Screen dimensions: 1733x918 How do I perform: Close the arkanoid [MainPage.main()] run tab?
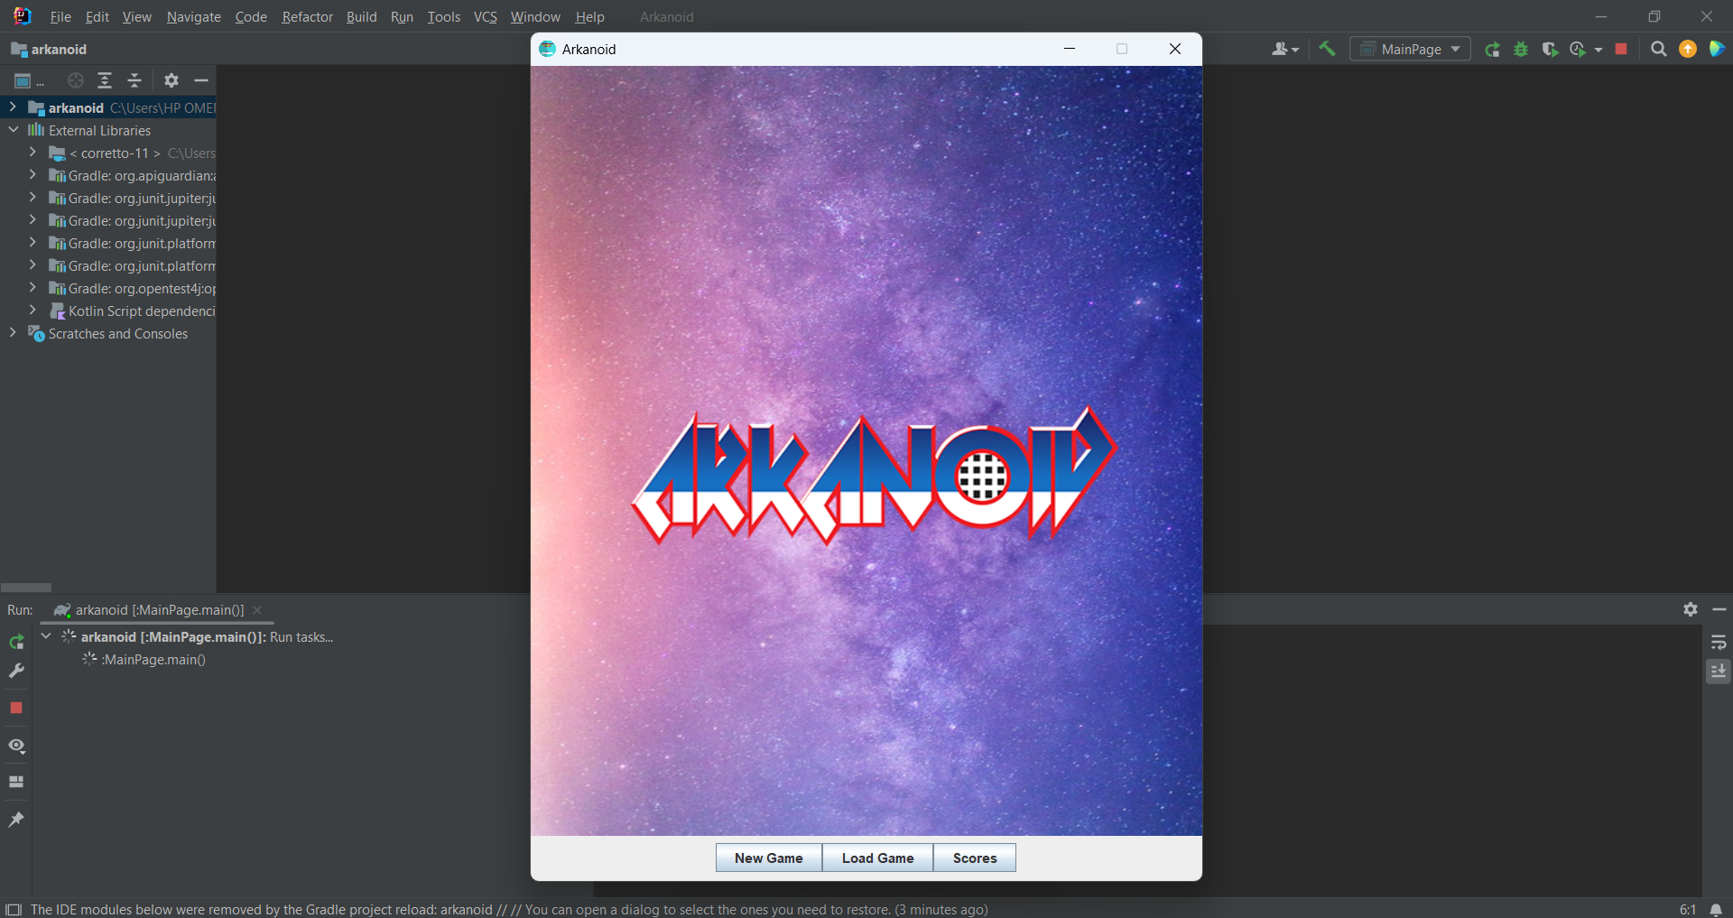coord(258,610)
